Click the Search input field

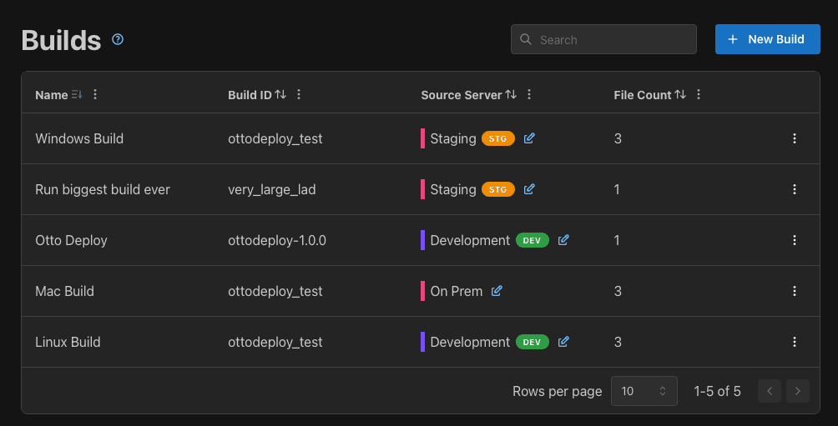(x=613, y=39)
